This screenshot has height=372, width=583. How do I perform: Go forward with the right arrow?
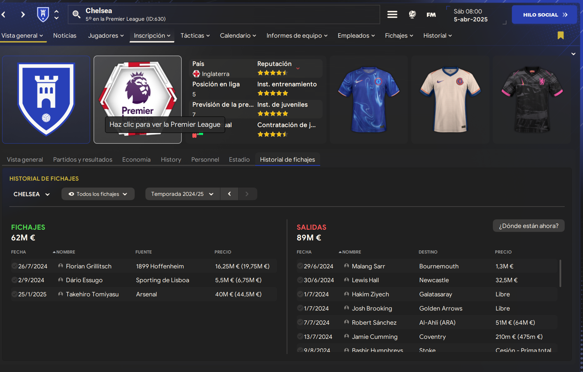pos(23,15)
